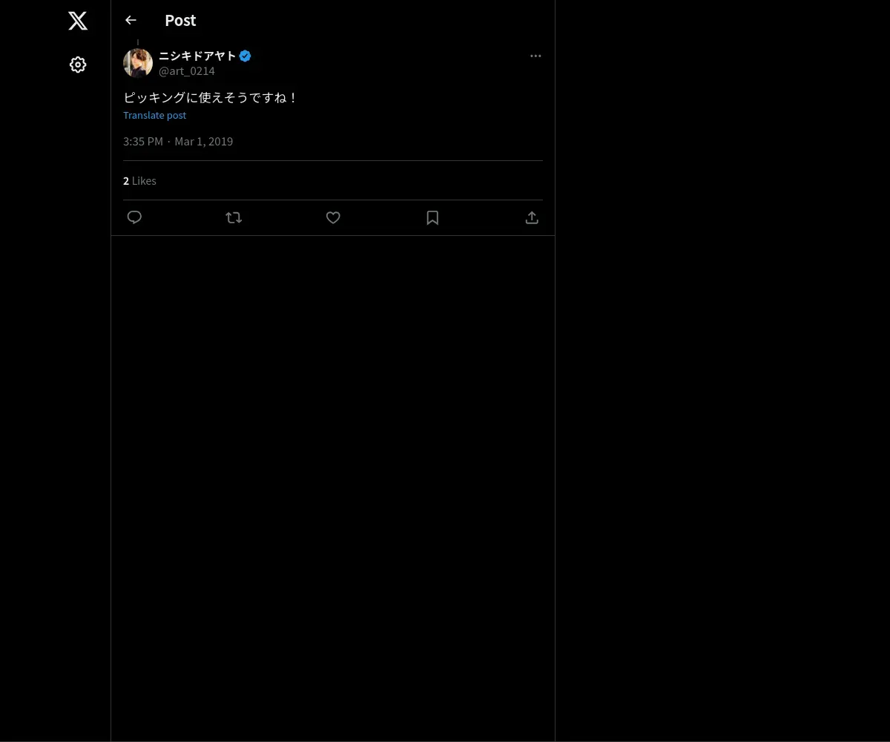Open the settings gear icon
Image resolution: width=890 pixels, height=742 pixels.
point(78,65)
